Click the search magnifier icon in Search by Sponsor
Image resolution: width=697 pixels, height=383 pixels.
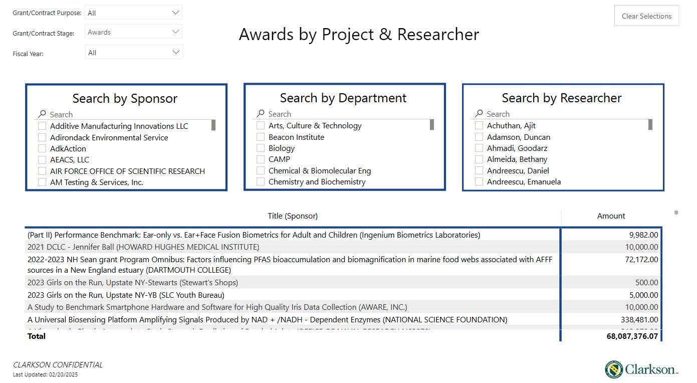[x=42, y=114]
